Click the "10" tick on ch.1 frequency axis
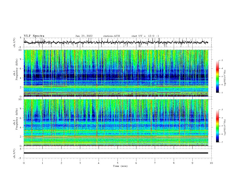This screenshot has width=238, height=183. tap(20, 50)
